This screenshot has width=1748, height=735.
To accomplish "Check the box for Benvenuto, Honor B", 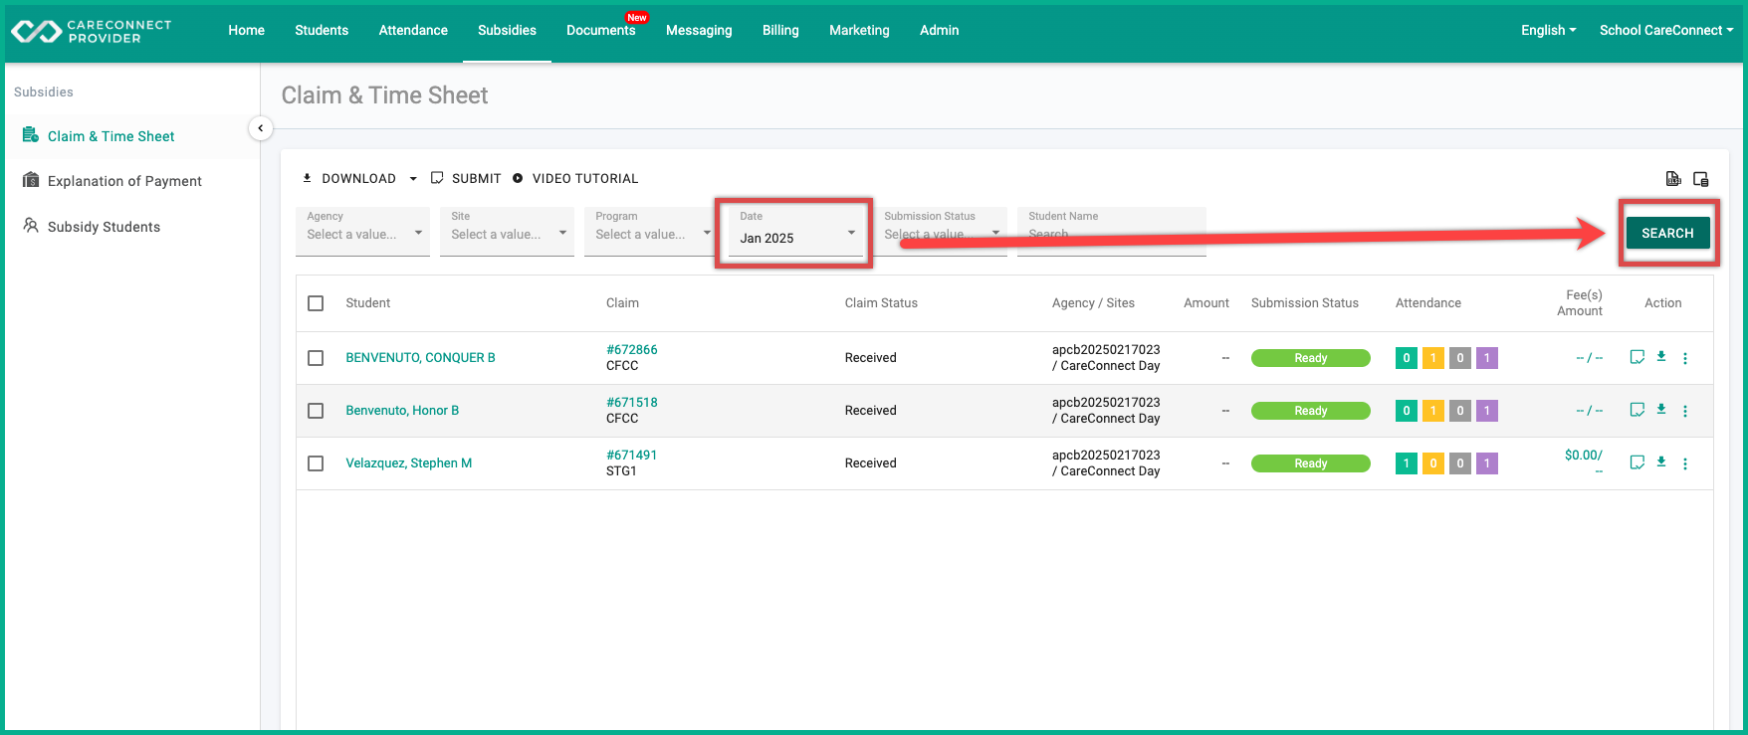I will [x=316, y=411].
